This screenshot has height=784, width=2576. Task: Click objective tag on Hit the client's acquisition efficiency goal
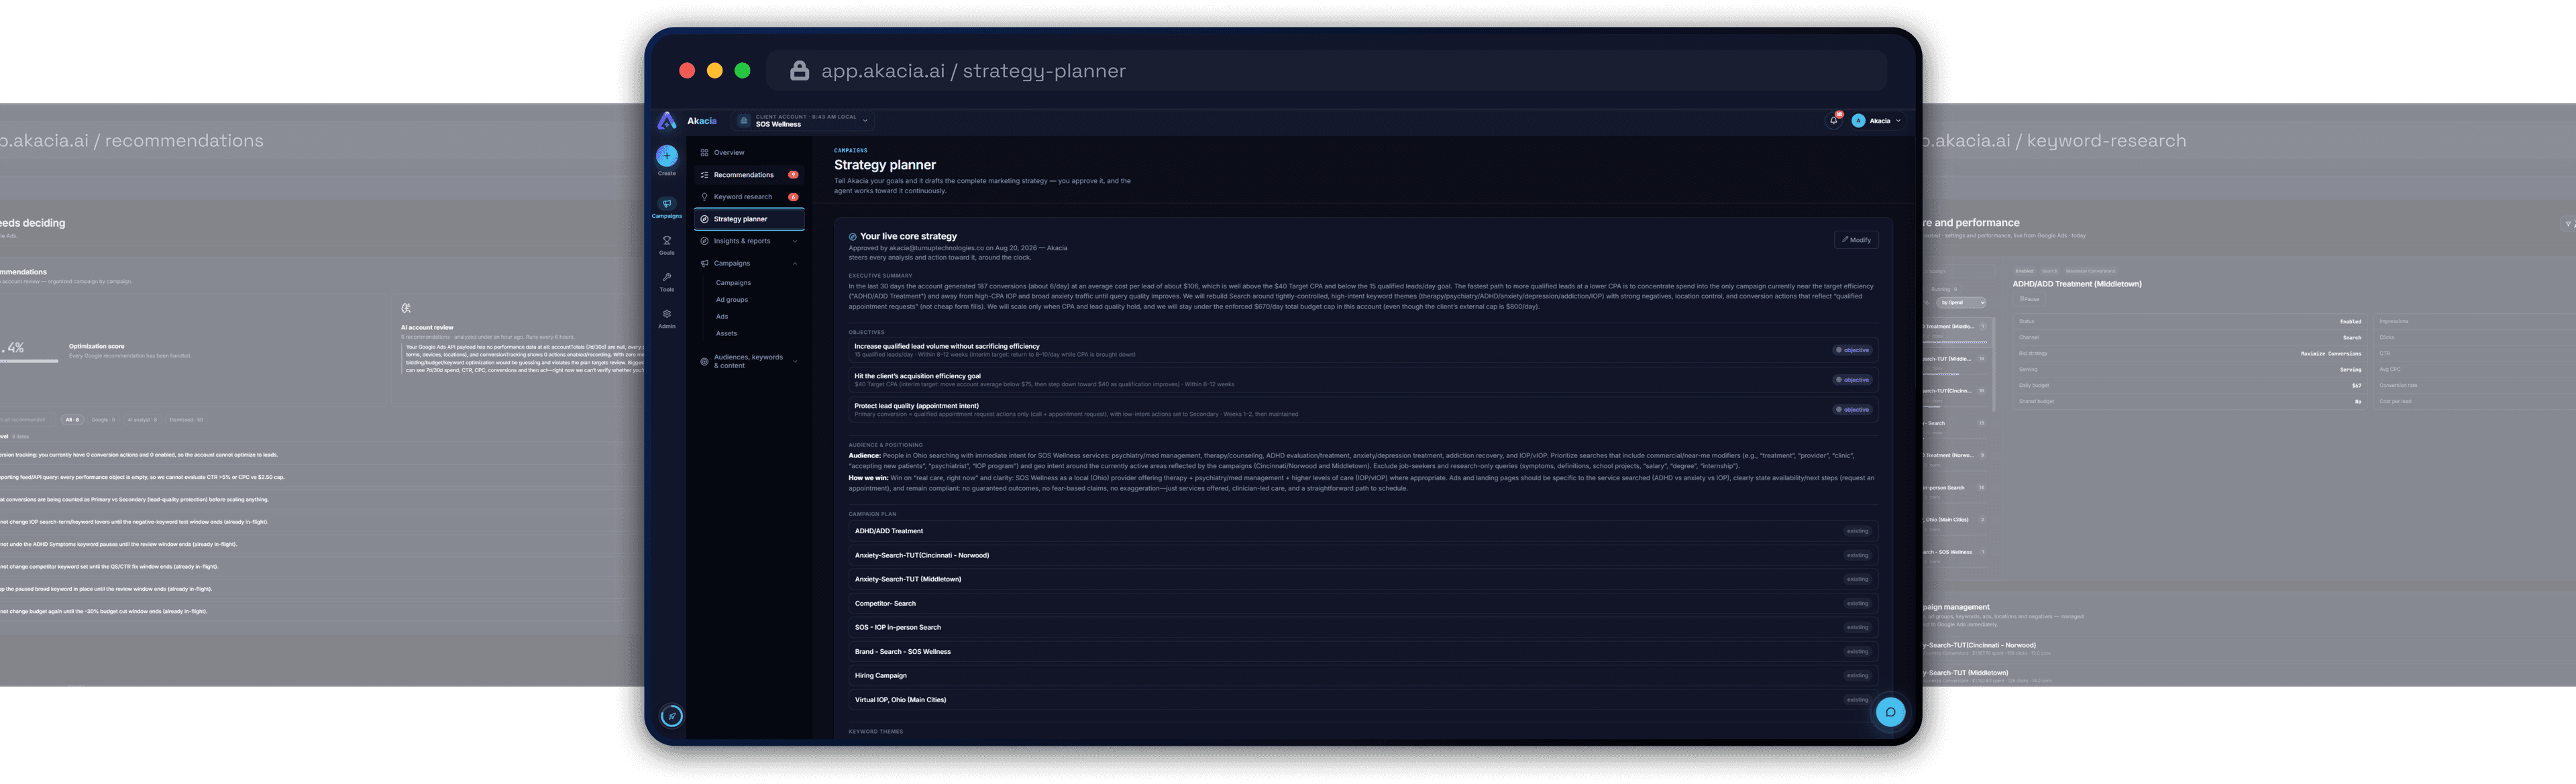click(x=1852, y=380)
